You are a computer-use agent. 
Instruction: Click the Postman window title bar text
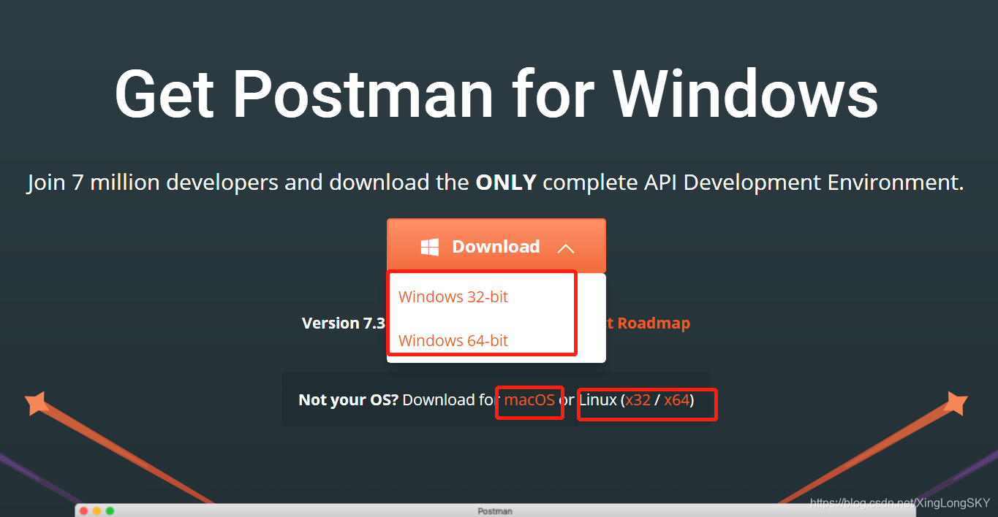point(495,511)
